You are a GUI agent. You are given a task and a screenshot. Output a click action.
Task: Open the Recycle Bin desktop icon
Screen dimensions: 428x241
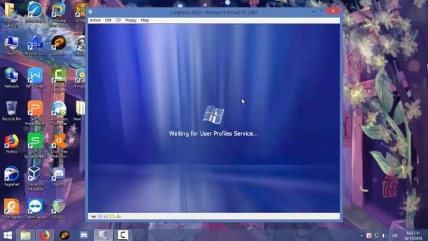(x=11, y=111)
